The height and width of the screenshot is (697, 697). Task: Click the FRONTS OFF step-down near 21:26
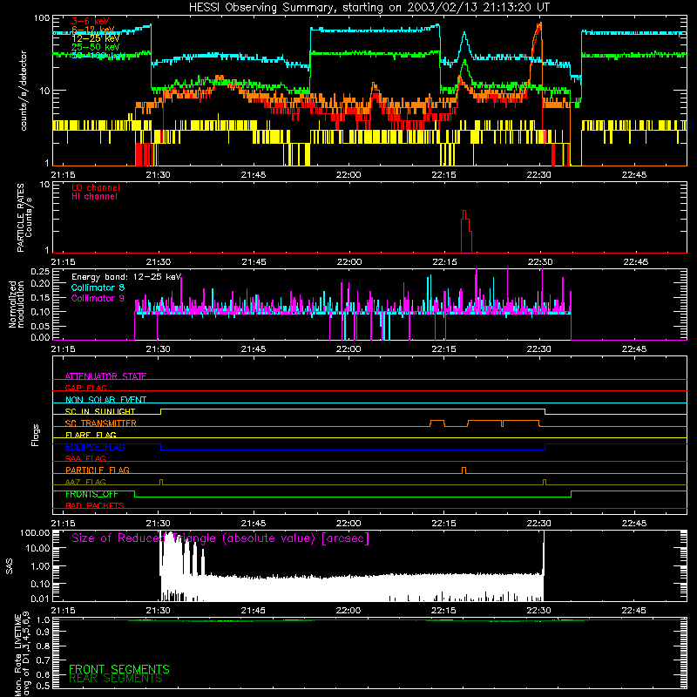pos(135,494)
